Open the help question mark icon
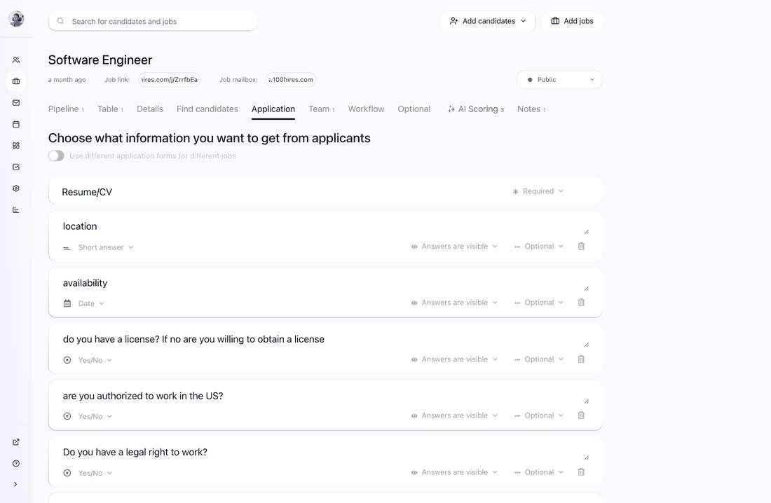771x503 pixels. 15,463
